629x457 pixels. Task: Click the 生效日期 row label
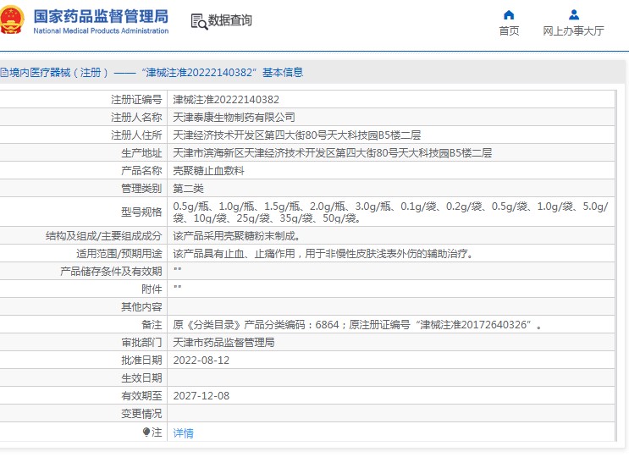click(141, 378)
